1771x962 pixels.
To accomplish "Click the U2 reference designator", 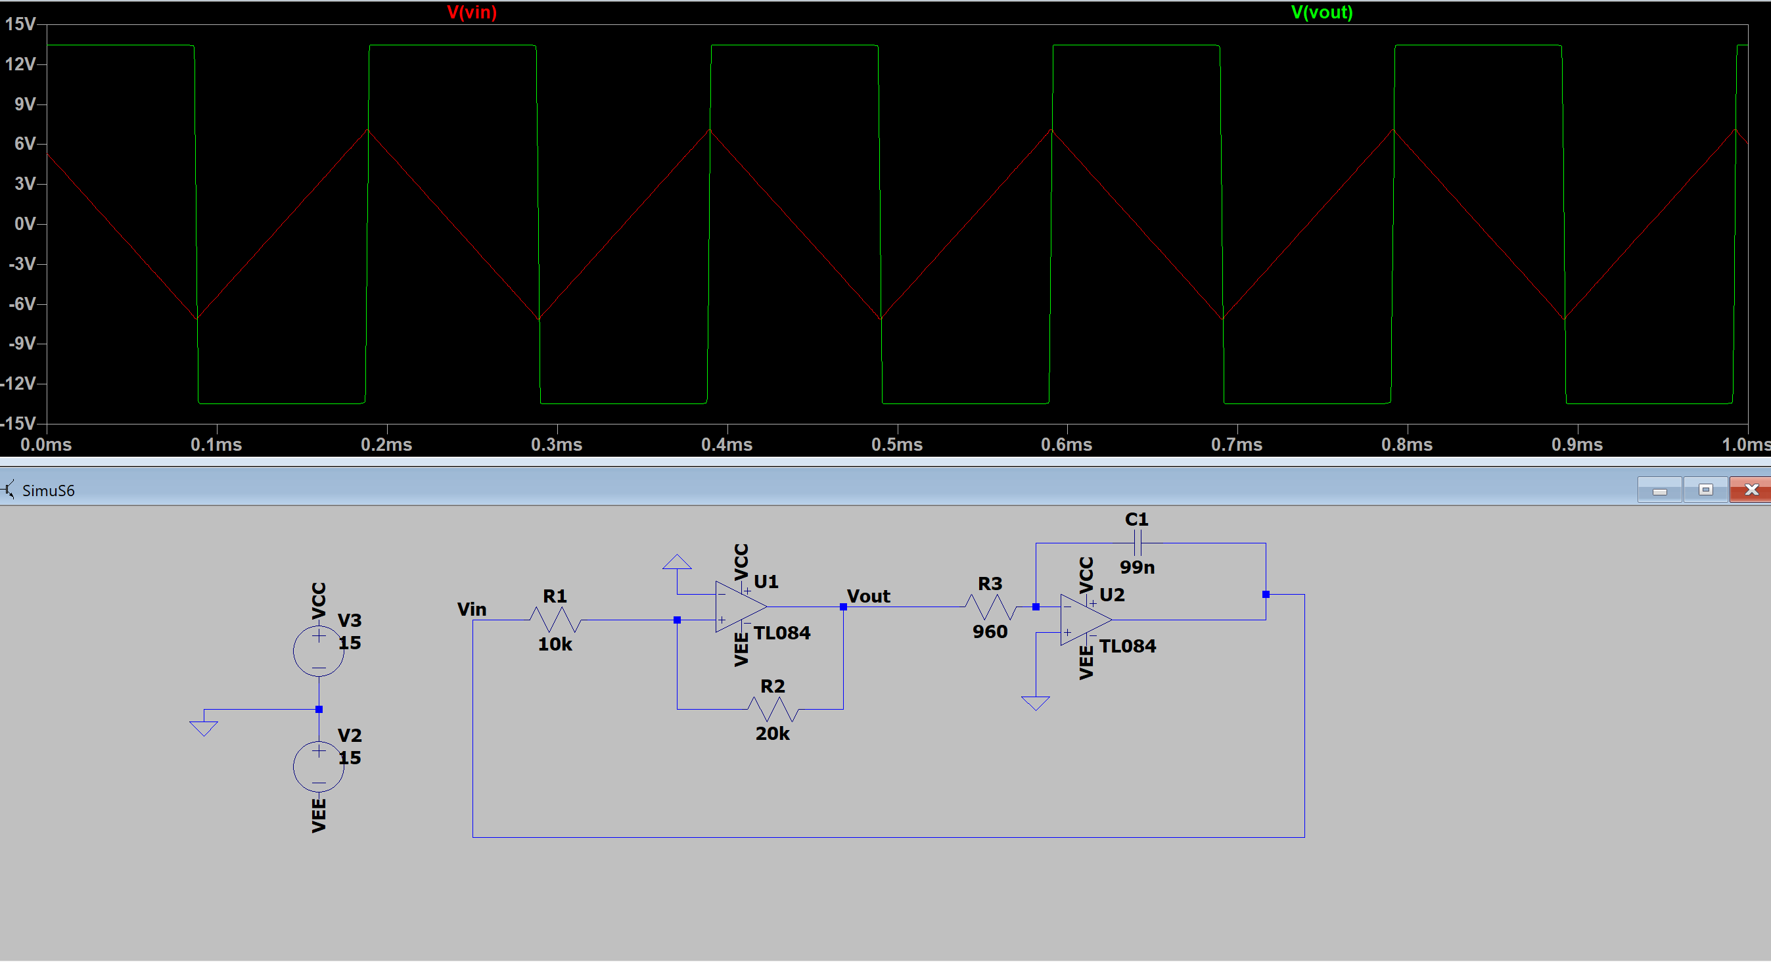I will (x=1112, y=595).
